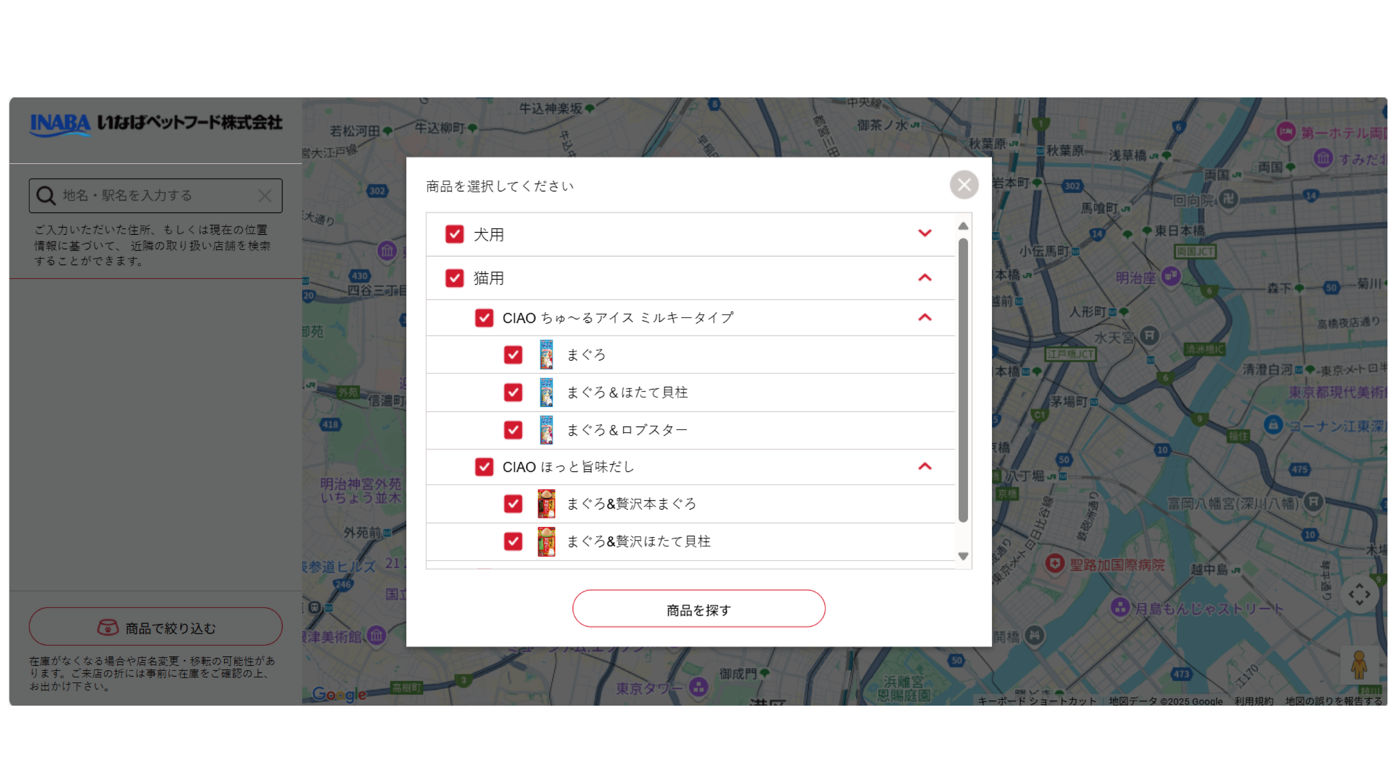Click the 水天宮 shrine marker icon
Image resolution: width=1396 pixels, height=772 pixels.
1149,336
